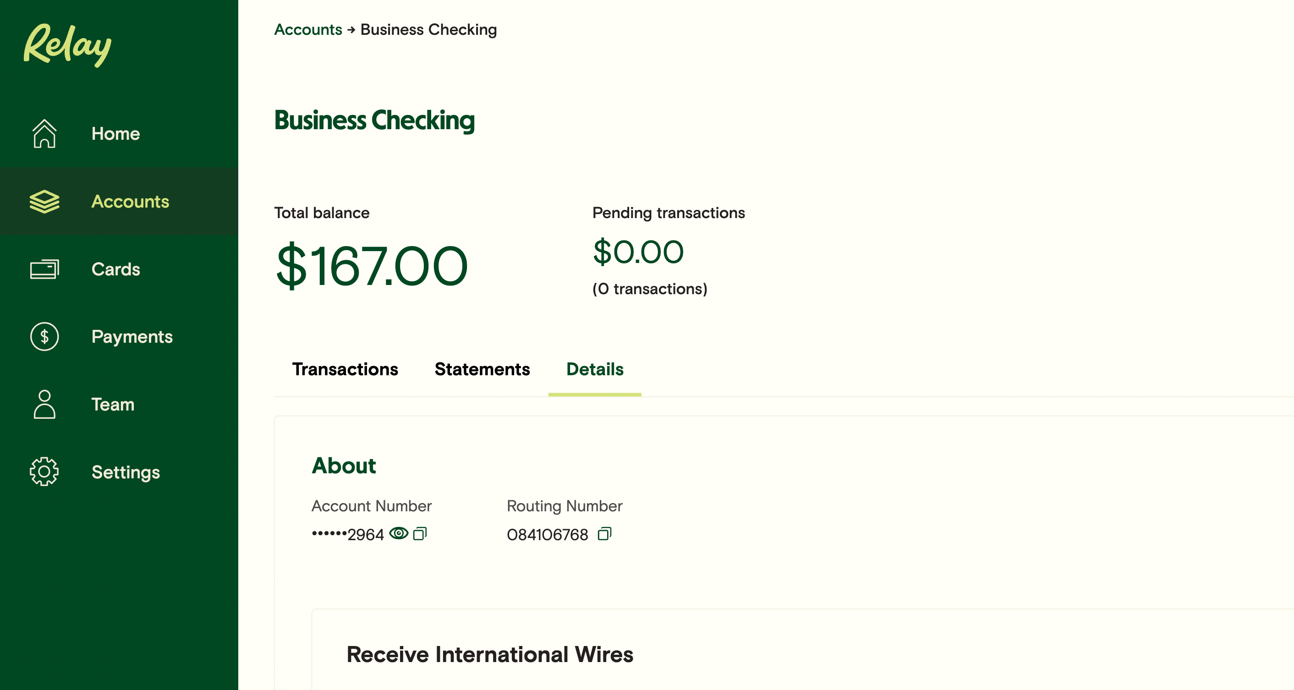
Task: Click the Business Checking breadcrumb
Action: [x=428, y=29]
